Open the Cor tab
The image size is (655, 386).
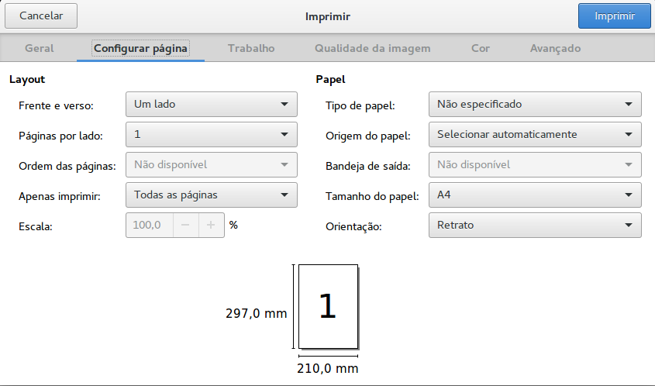point(481,49)
